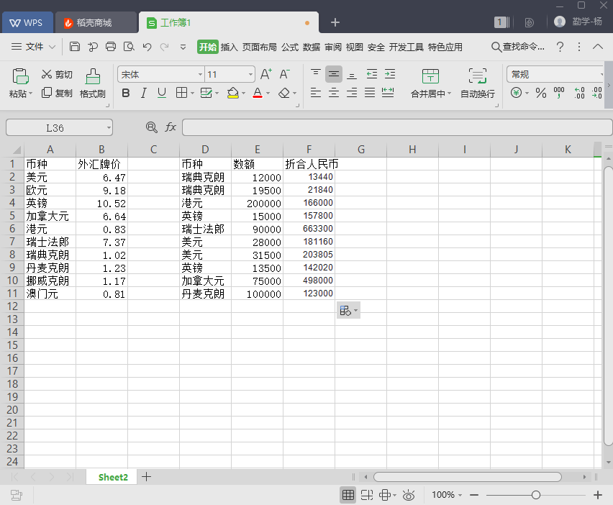Open the insert function fx dialog

(x=171, y=127)
